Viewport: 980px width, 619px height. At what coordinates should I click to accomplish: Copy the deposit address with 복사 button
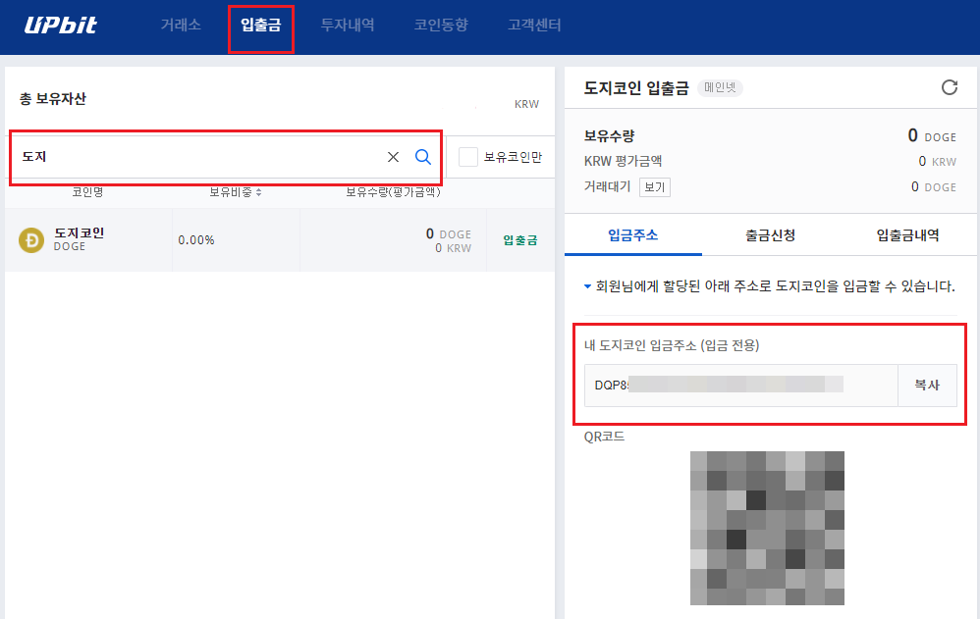[928, 386]
